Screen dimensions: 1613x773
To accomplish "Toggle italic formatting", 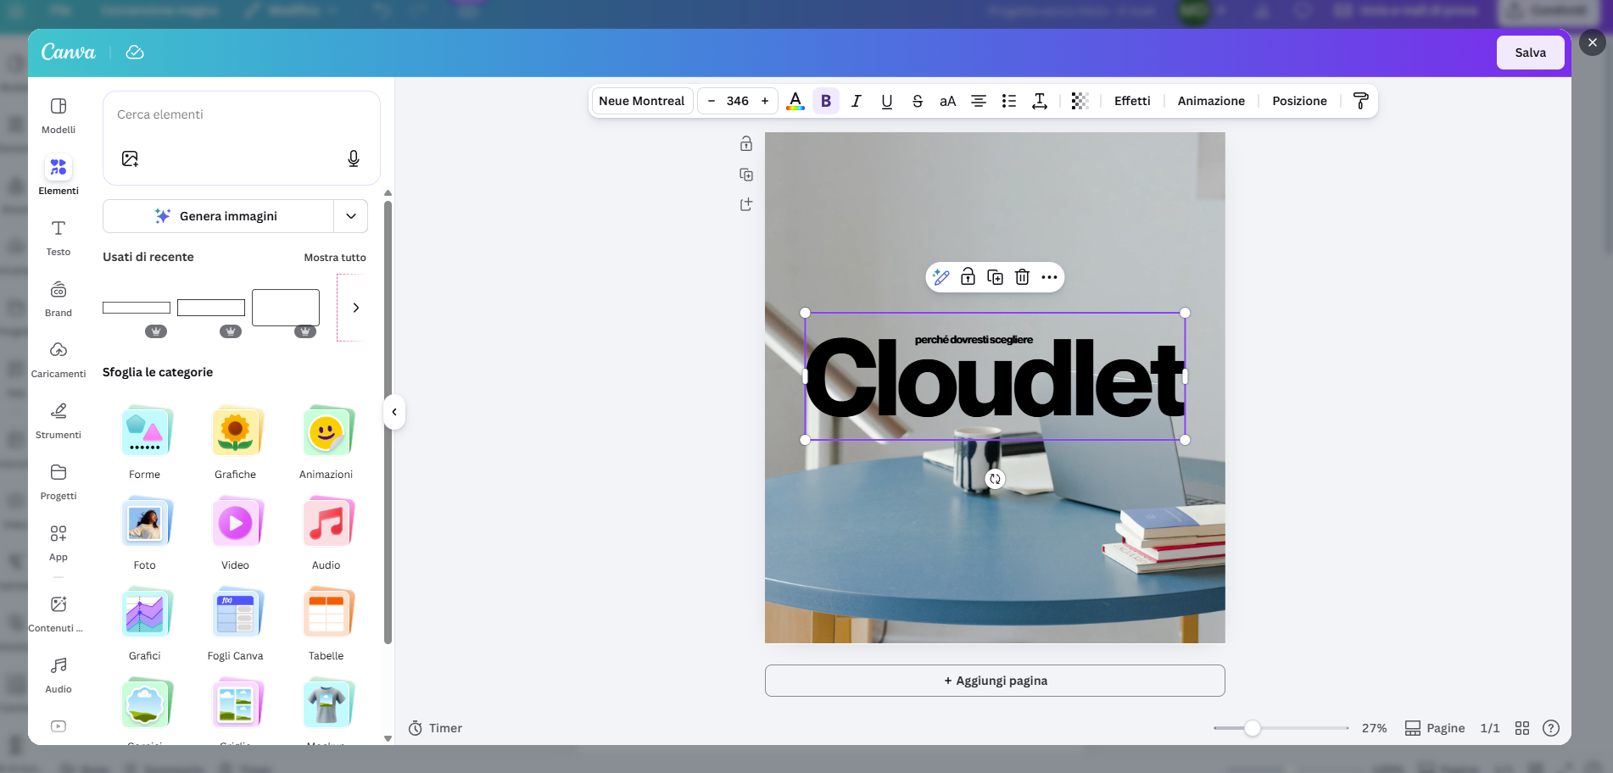I will tap(857, 101).
